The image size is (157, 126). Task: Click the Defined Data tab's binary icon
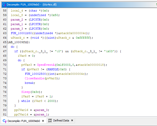[x=50, y=121]
